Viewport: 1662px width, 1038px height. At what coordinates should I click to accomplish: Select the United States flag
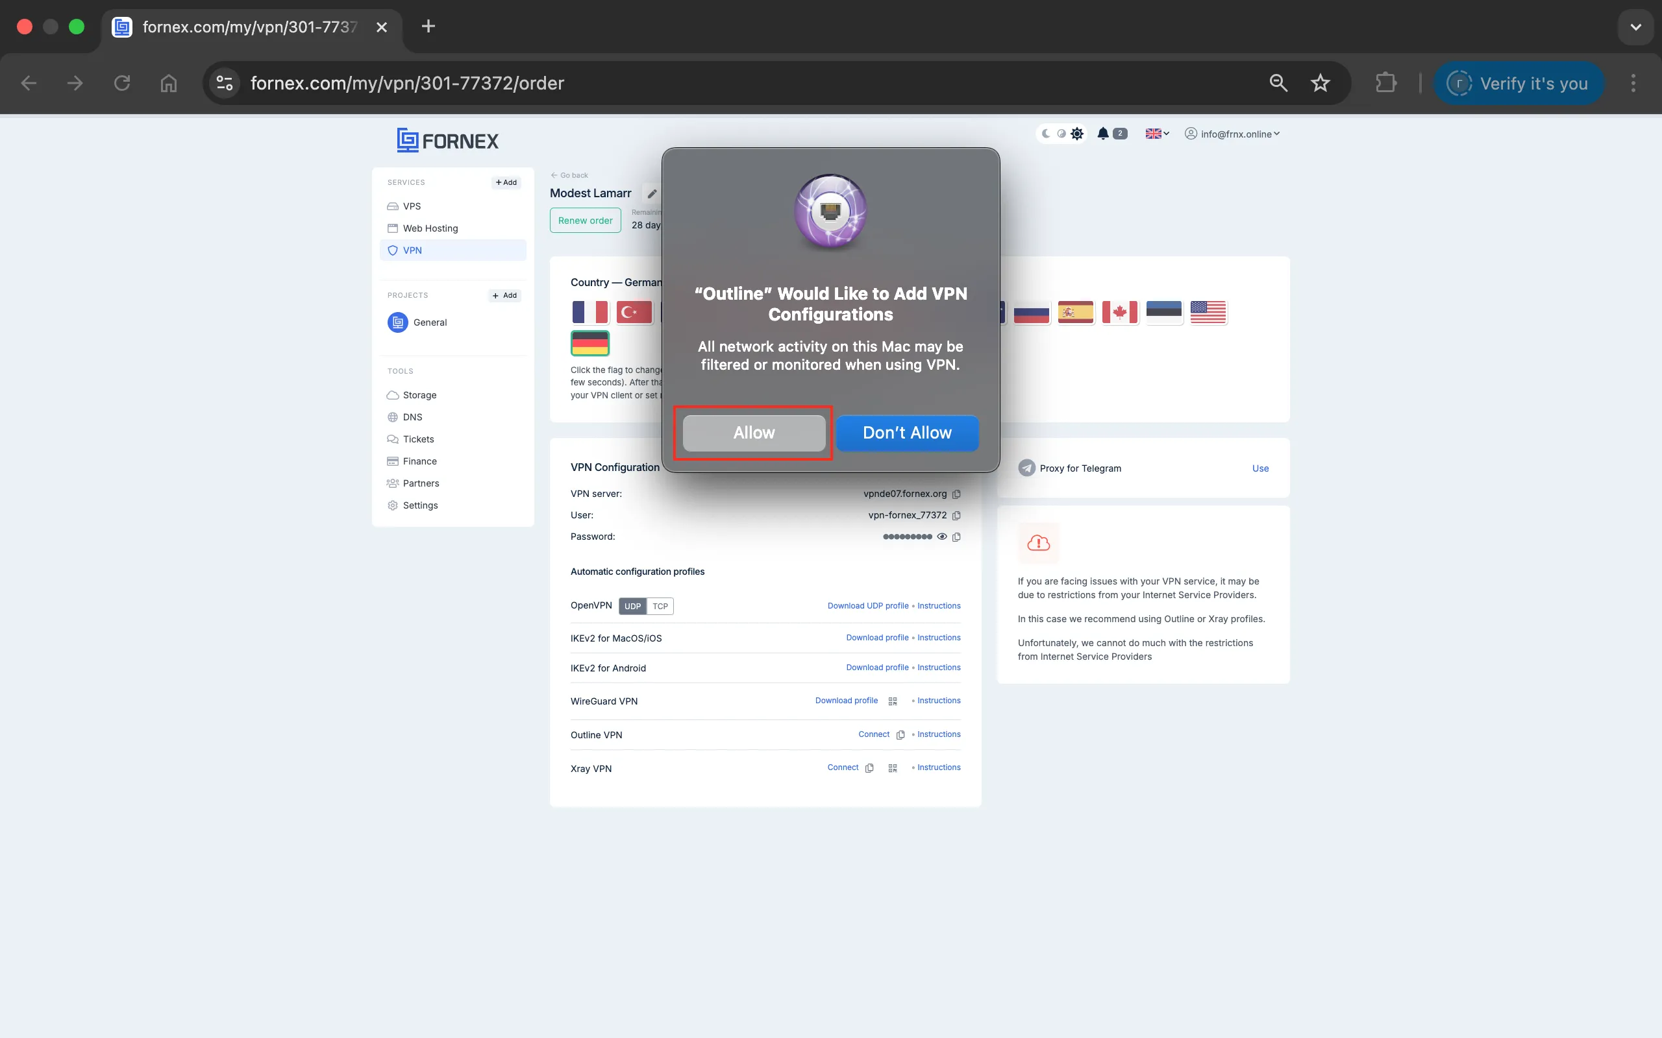(x=1208, y=312)
